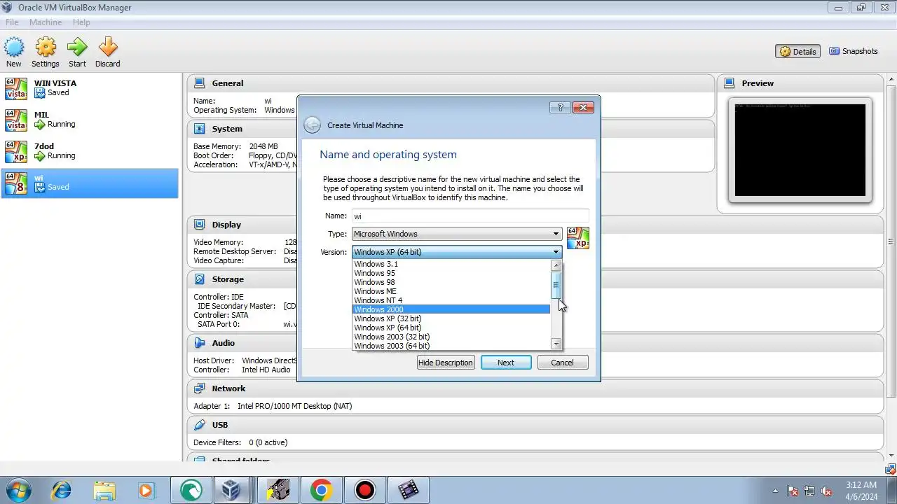Choose Windows 3.1 from the list
Image resolution: width=897 pixels, height=504 pixels.
451,264
